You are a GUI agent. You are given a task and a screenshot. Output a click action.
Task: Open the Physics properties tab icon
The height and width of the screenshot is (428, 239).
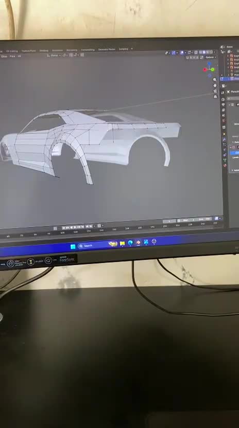(225, 150)
